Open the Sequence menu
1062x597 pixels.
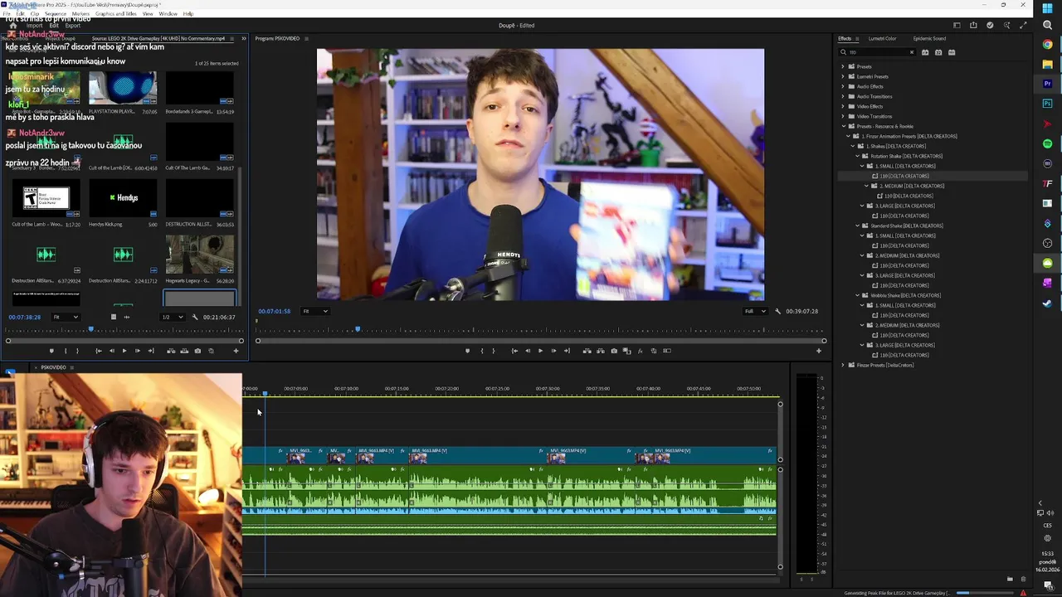pyautogui.click(x=55, y=14)
